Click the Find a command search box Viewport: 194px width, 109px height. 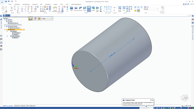[x=146, y=108]
